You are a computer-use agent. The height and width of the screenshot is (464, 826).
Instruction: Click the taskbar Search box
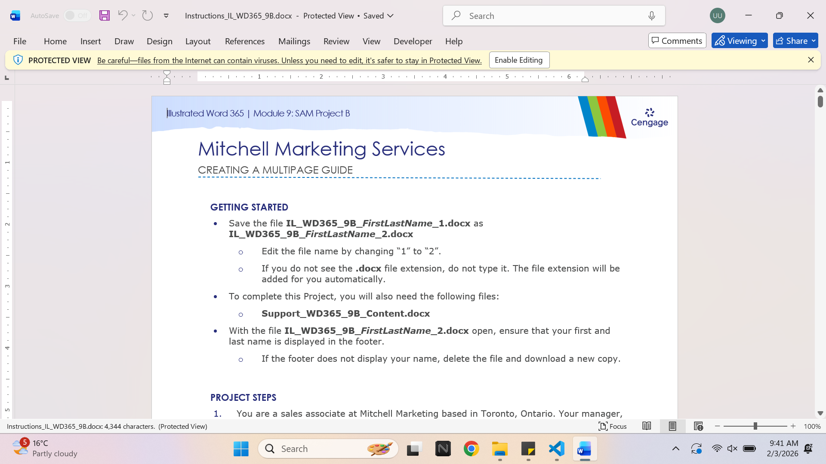click(x=328, y=449)
